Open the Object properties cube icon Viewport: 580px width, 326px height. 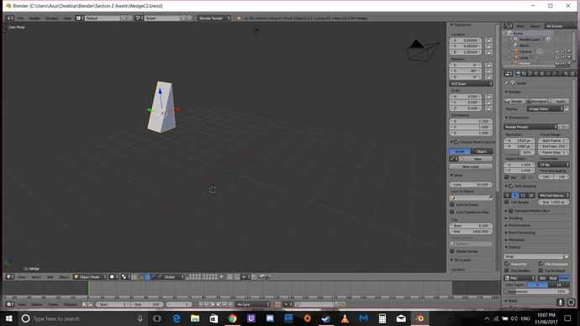pos(542,74)
